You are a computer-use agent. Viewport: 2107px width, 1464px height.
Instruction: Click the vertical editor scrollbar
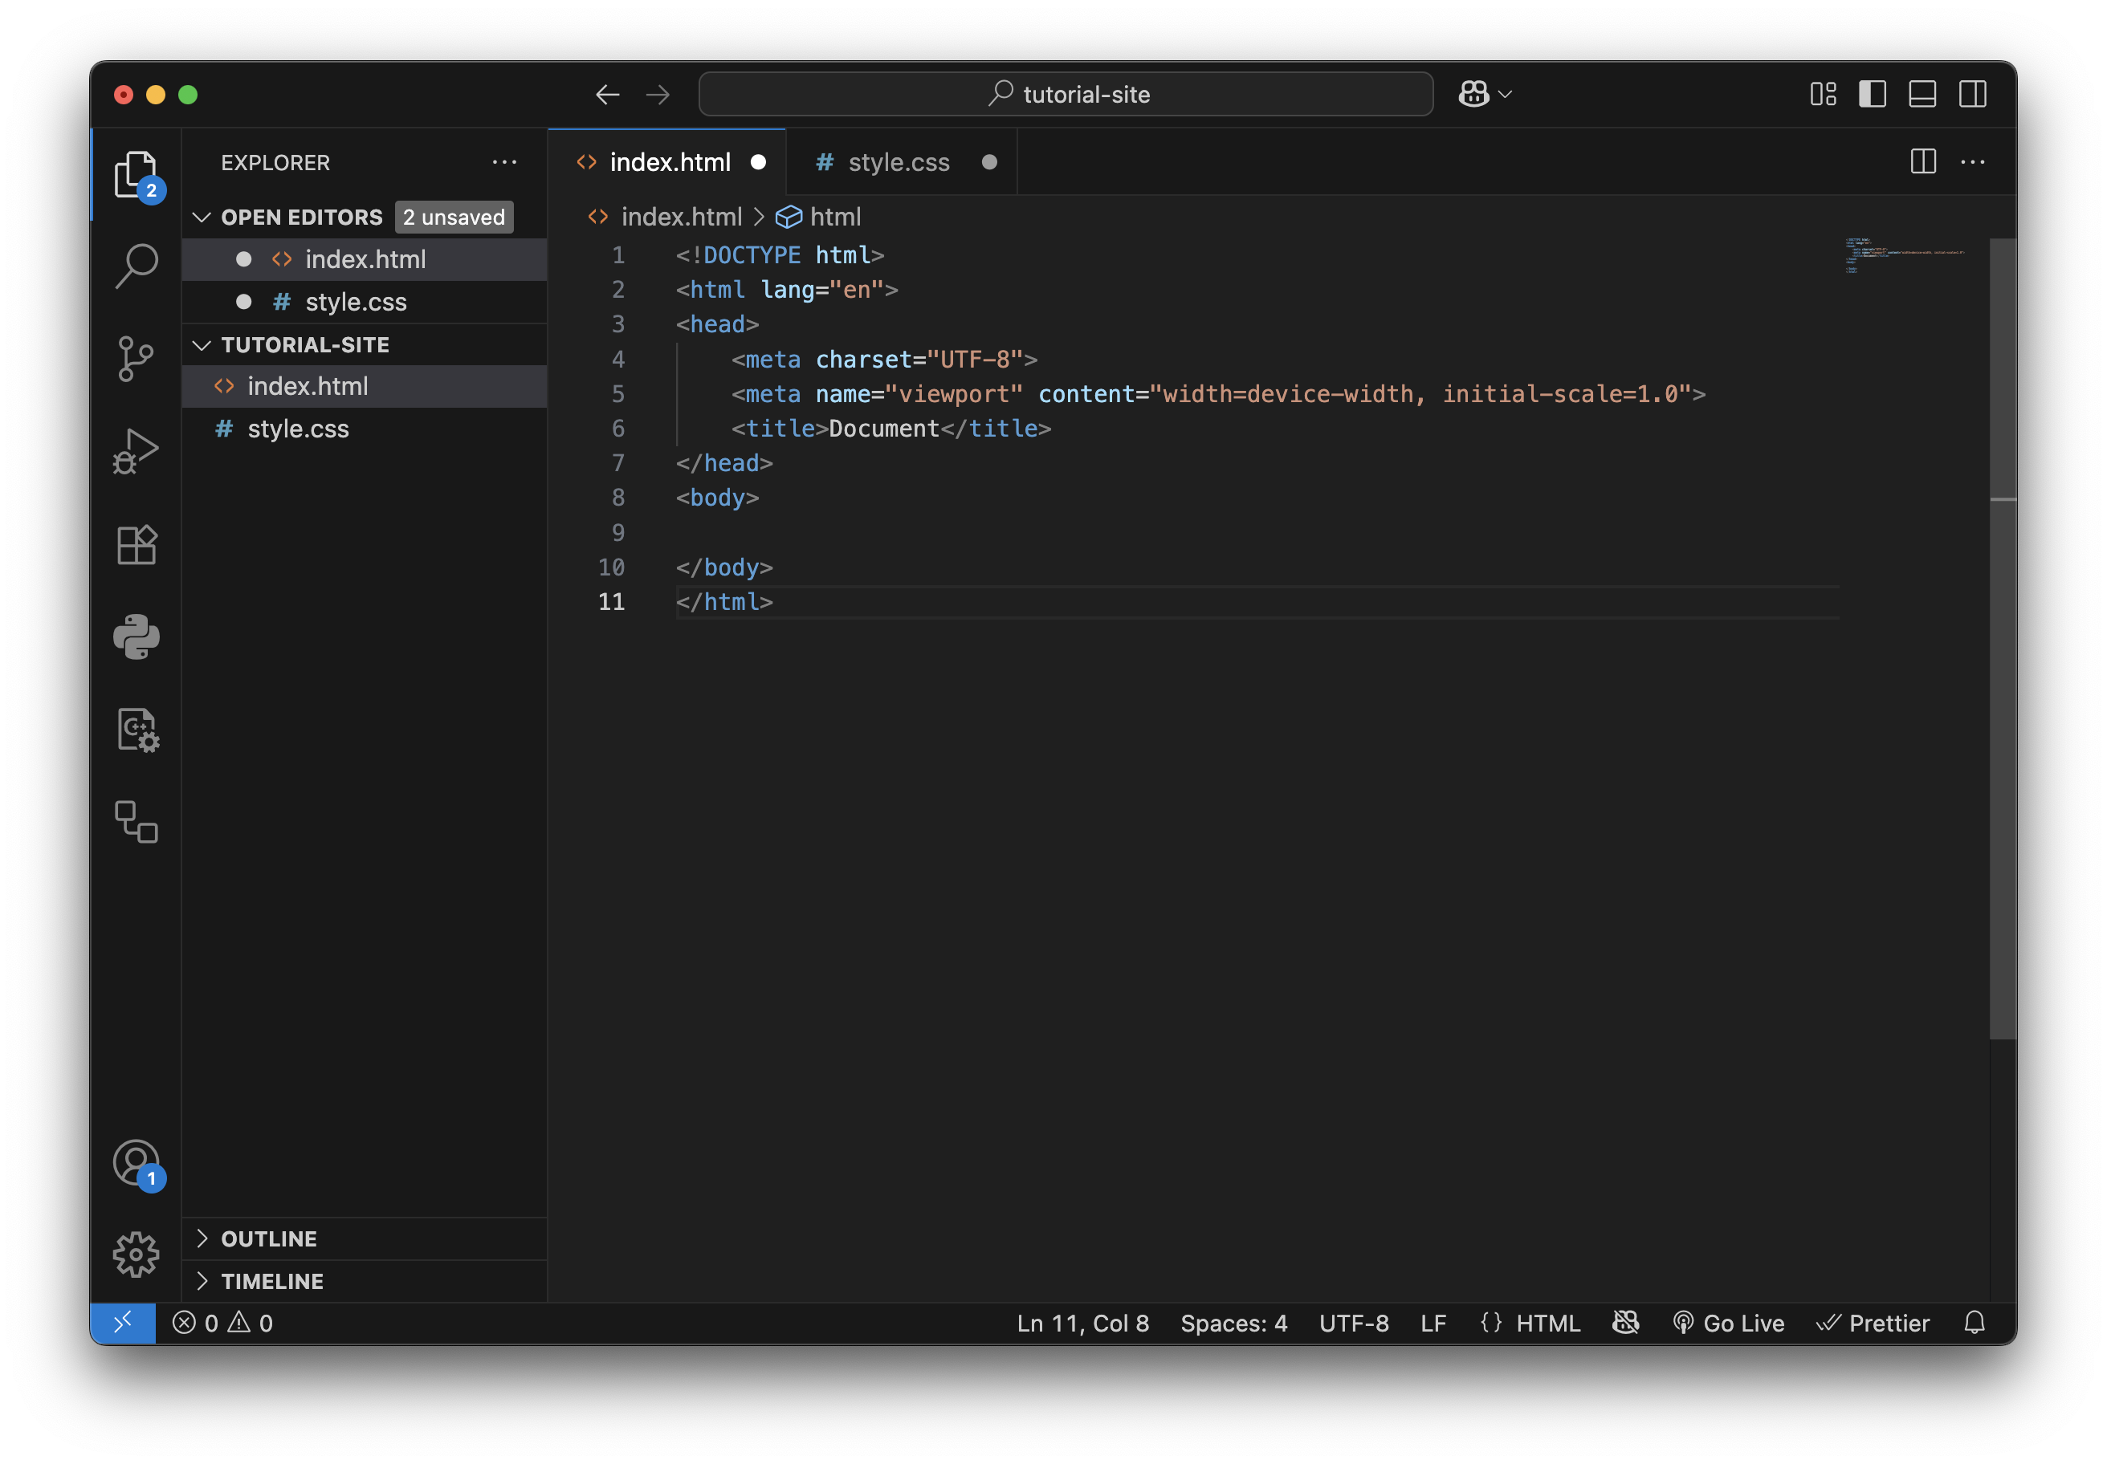2003,638
